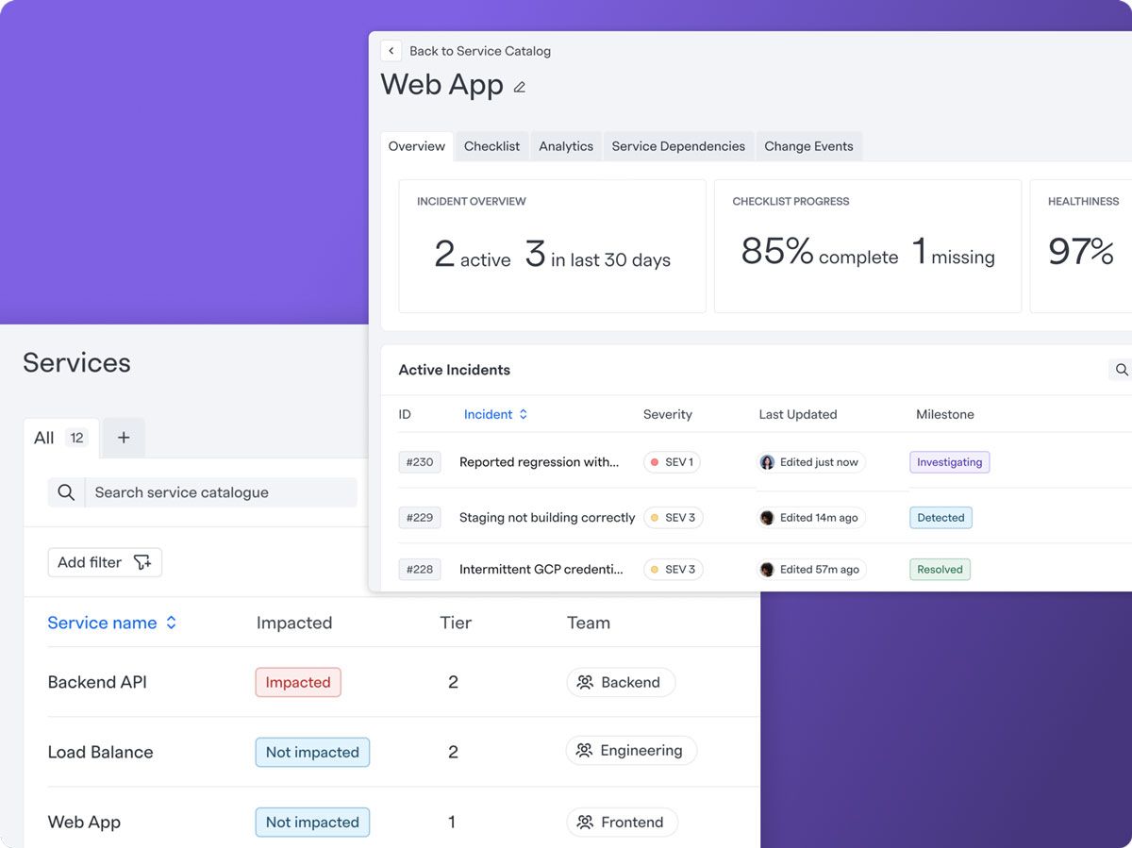Click the avatar on incident #230's Last Updated
Viewport: 1132px width, 848px height.
767,462
